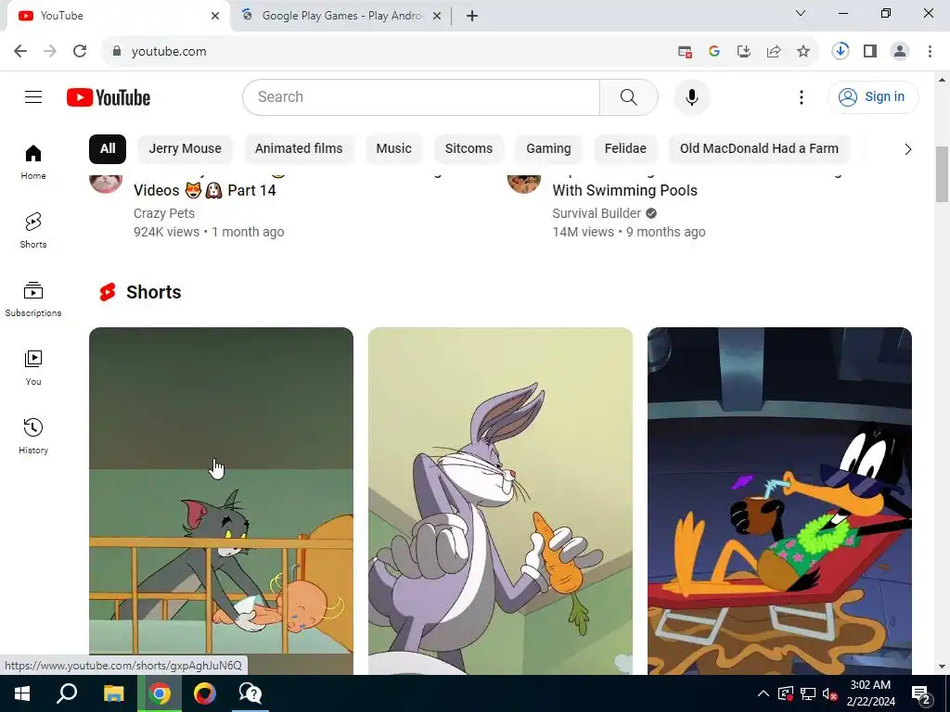Click the Google G icon in address bar
Screen dimensions: 950x712
click(x=714, y=52)
